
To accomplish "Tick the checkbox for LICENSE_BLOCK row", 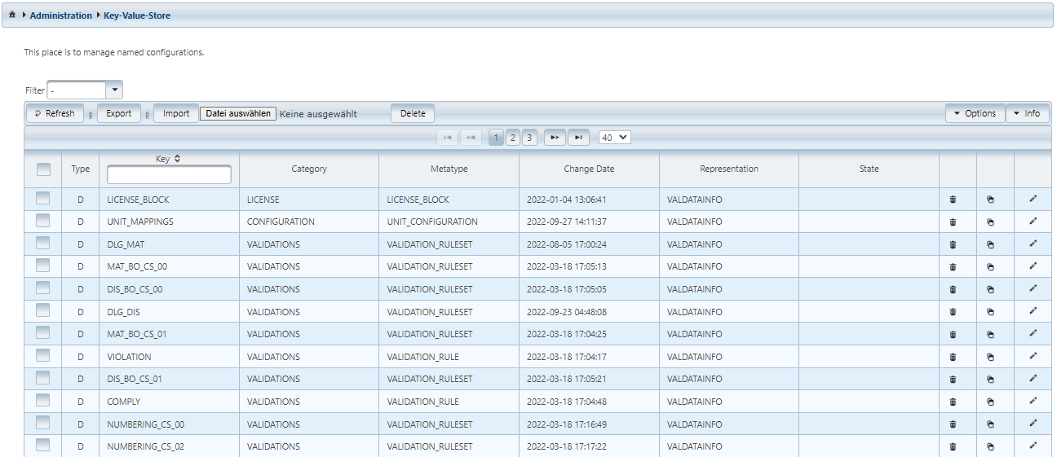I will (43, 198).
